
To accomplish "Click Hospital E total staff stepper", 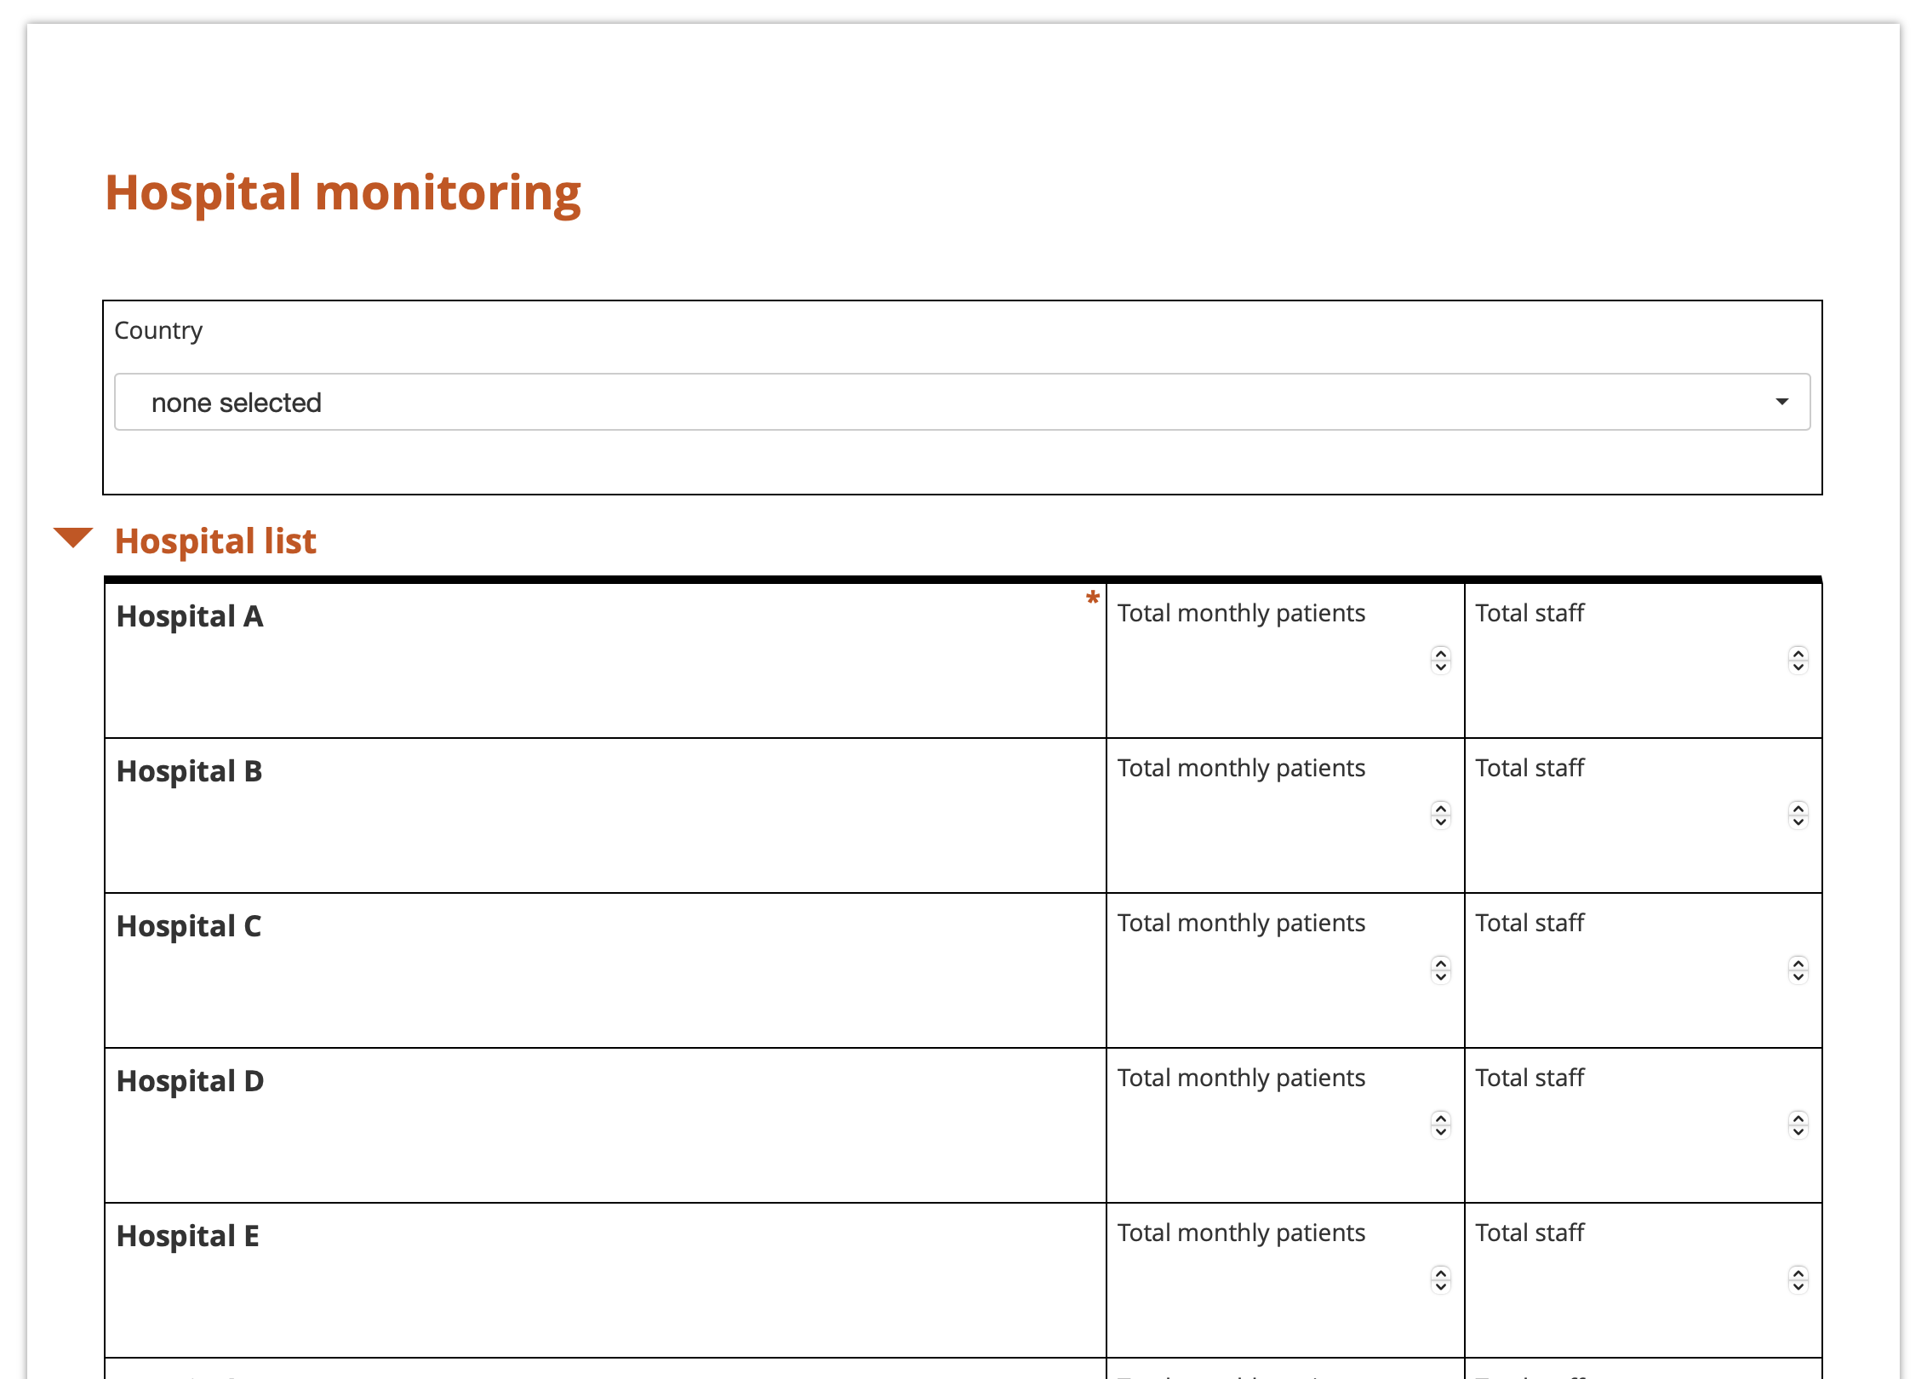I will [1798, 1279].
